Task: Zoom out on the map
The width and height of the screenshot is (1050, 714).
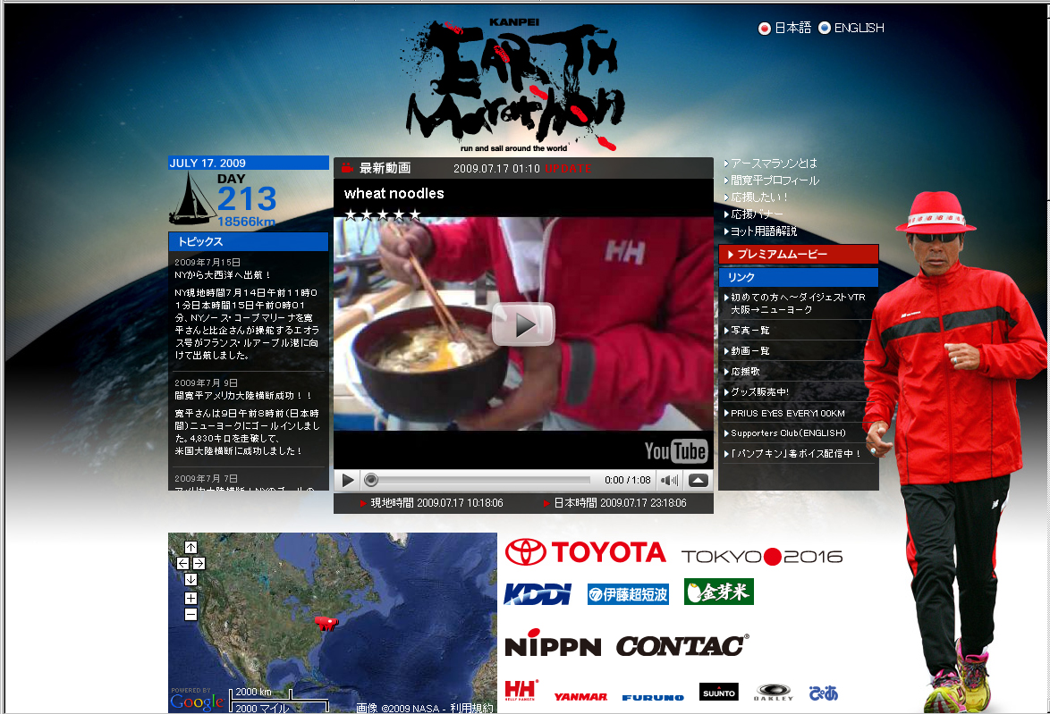Action: 191,614
